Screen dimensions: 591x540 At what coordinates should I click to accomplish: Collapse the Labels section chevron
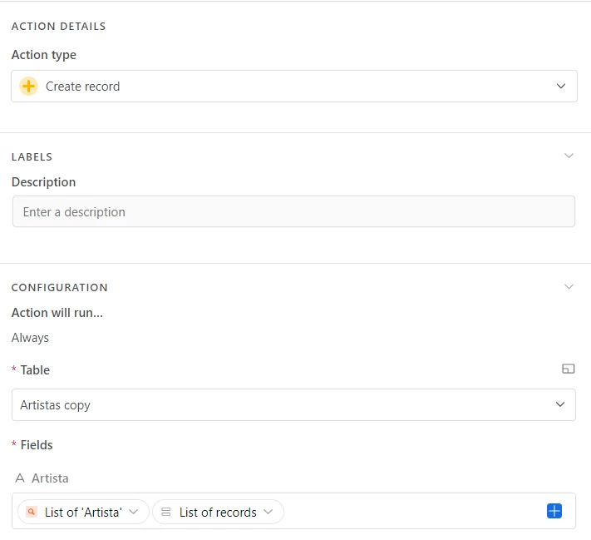(569, 156)
